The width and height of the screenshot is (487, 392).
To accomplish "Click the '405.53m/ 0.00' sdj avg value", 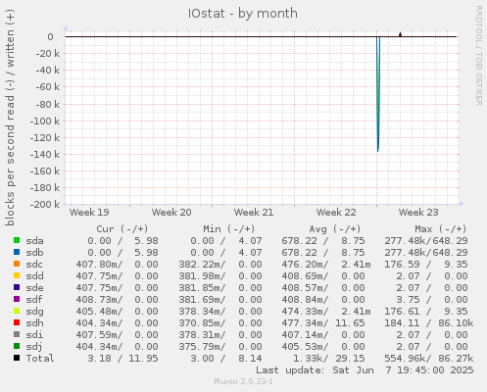I will (323, 347).
